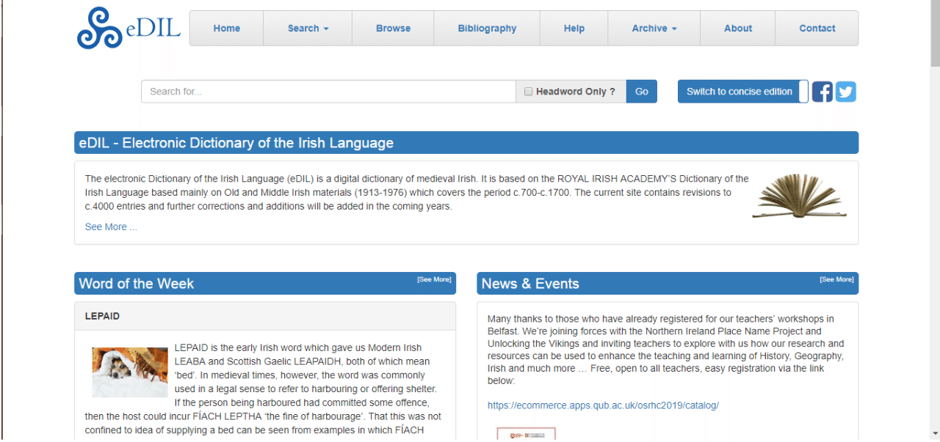Screen dimensions: 940x442
Task: Click the Go search button
Action: point(642,92)
